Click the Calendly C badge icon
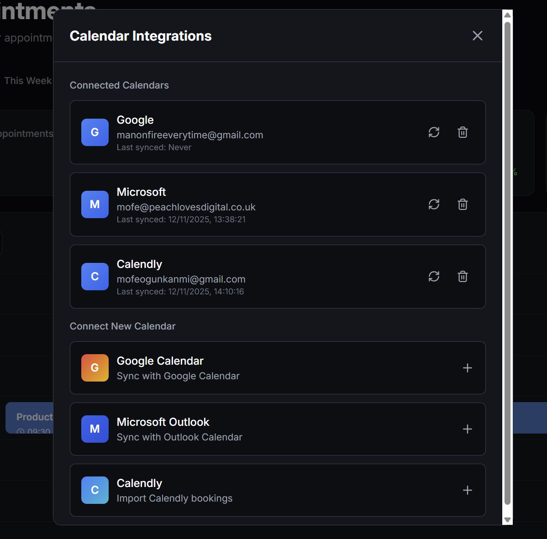547x539 pixels. tap(95, 276)
